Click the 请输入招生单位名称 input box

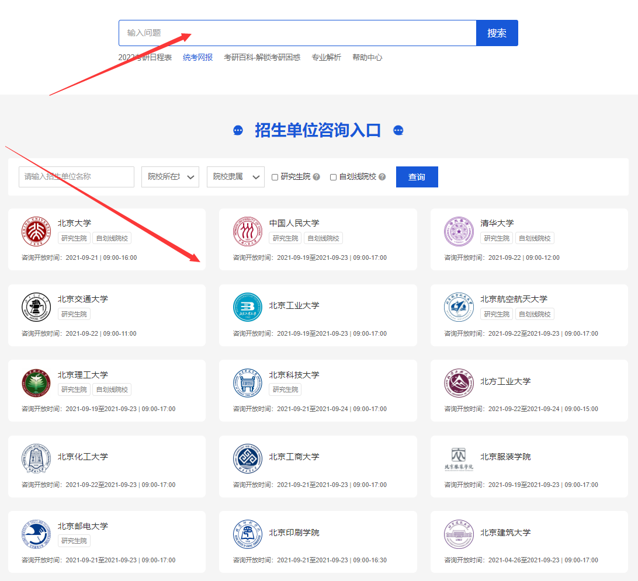77,177
